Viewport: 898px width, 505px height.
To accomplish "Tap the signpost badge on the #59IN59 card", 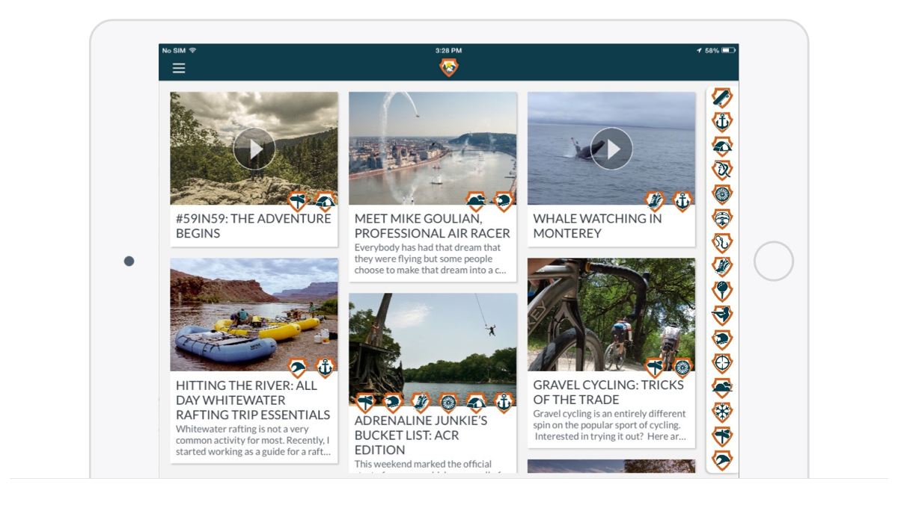I will coord(299,202).
